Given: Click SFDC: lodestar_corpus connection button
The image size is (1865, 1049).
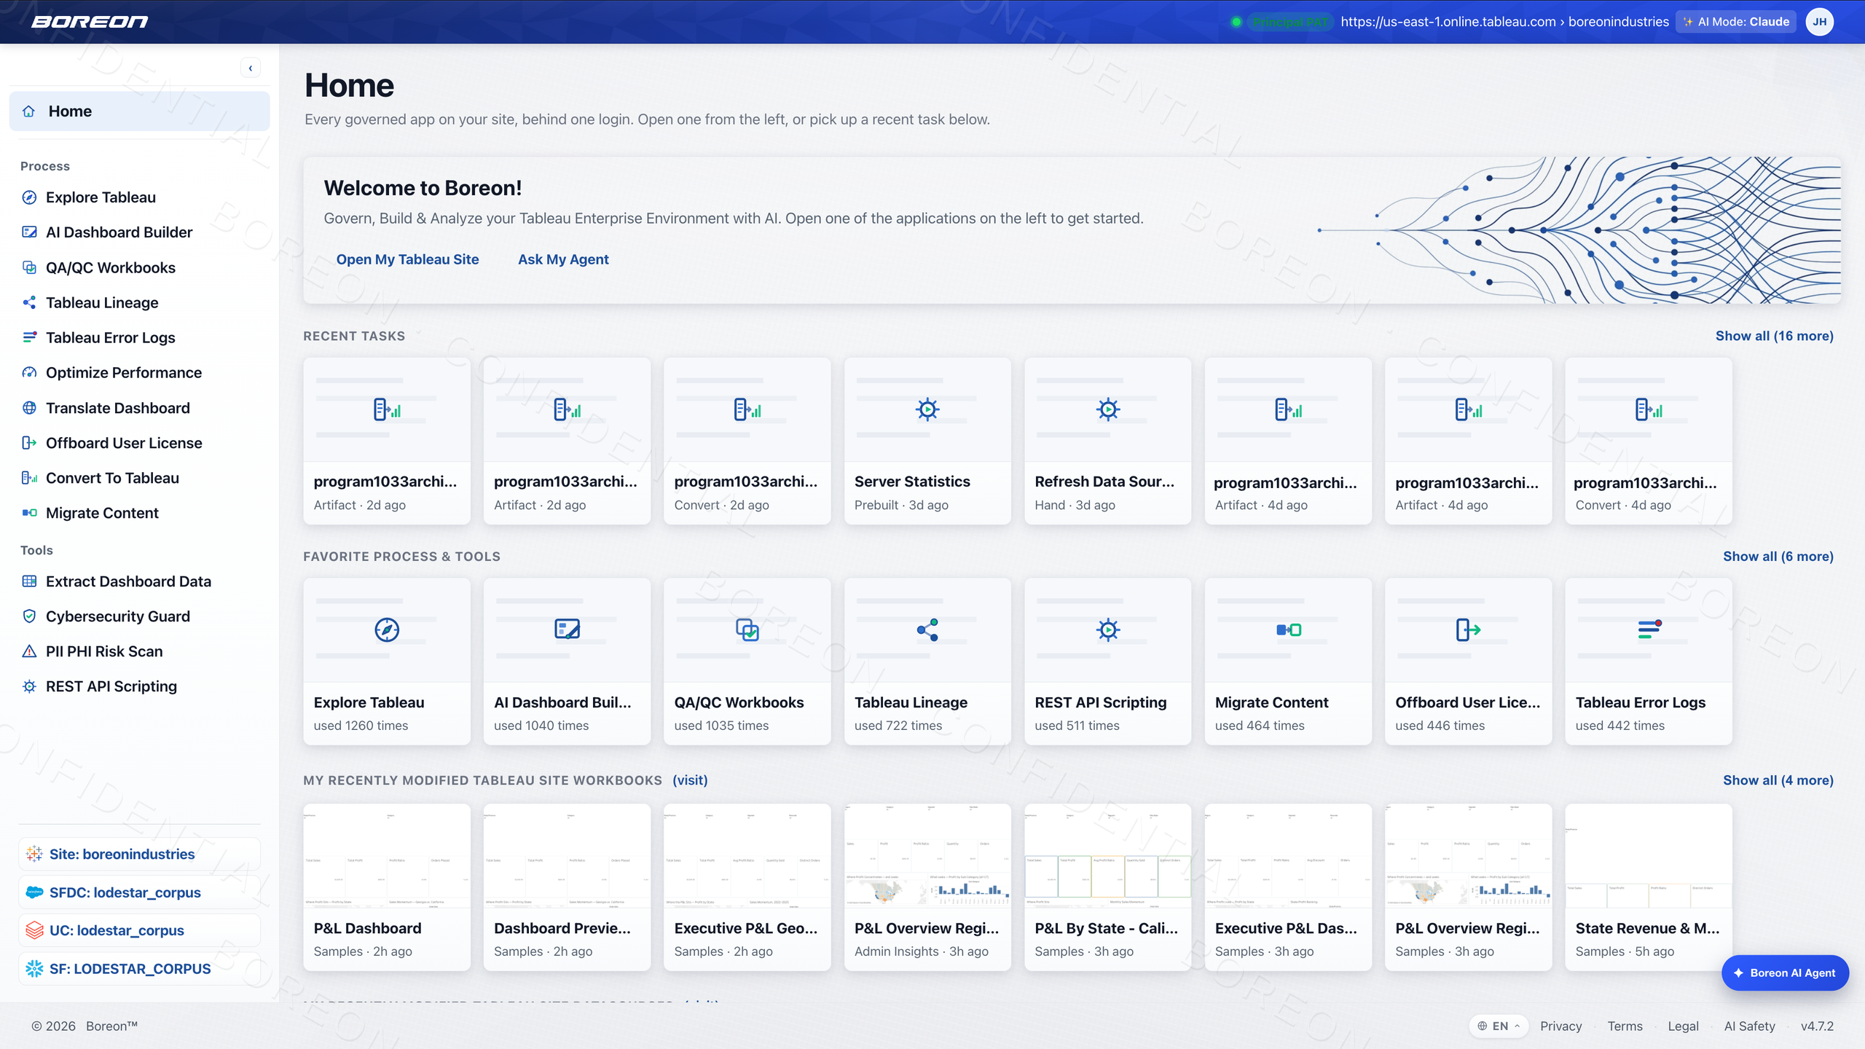Looking at the screenshot, I should (139, 892).
